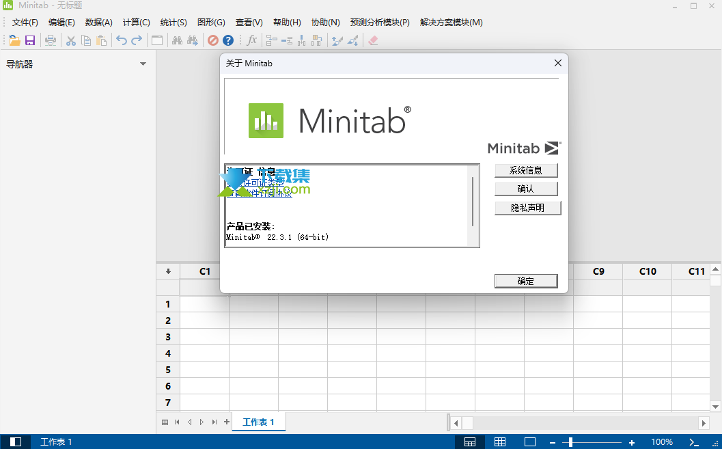Jump to the last worksheet tab

(x=214, y=422)
